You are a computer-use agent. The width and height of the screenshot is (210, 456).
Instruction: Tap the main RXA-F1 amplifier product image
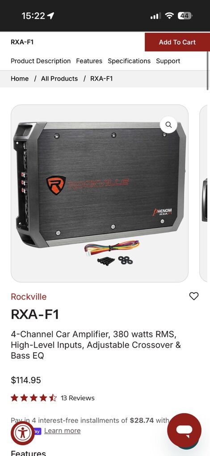coord(100,194)
